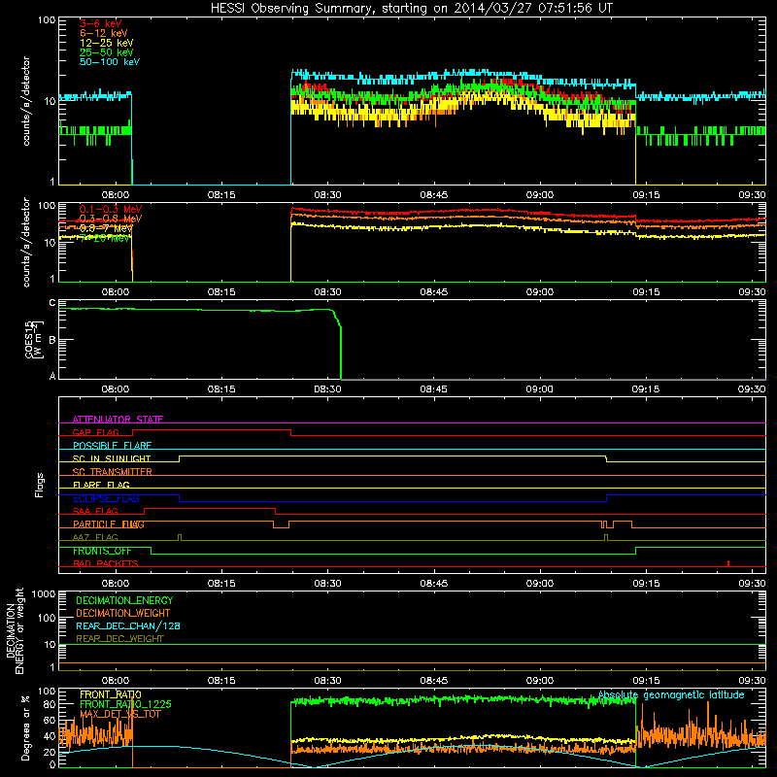Screen dimensions: 777x777
Task: Select the 6-12 keV legend label
Action: (104, 33)
